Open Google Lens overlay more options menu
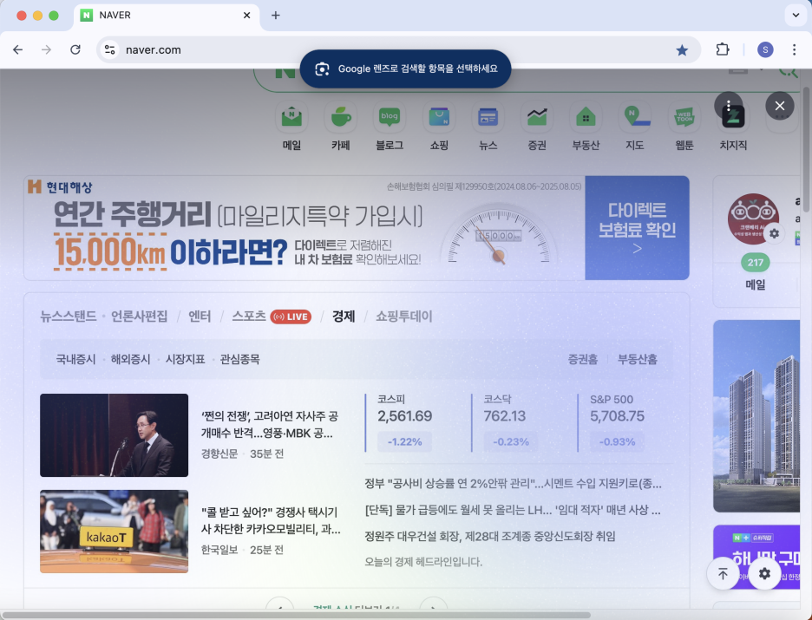 (x=728, y=106)
